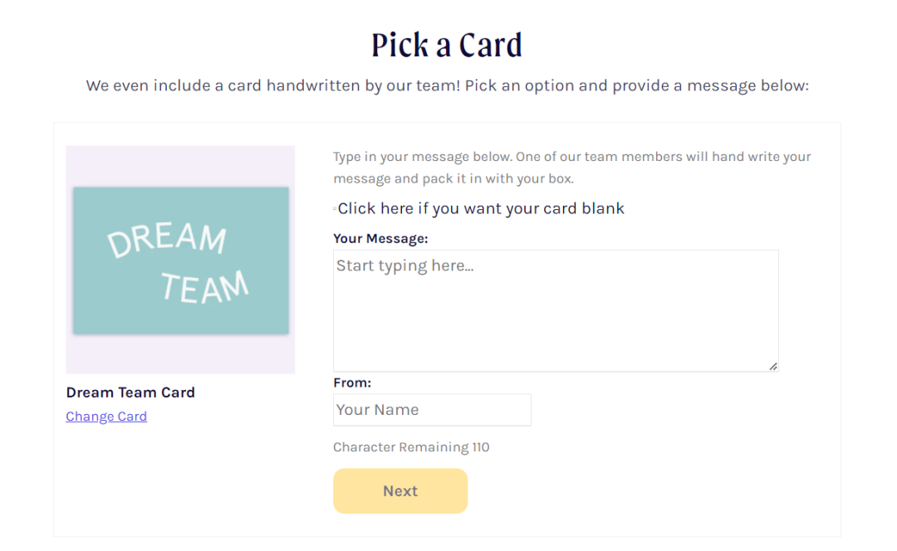
Task: Click the "Your Name" input field
Action: pyautogui.click(x=432, y=410)
